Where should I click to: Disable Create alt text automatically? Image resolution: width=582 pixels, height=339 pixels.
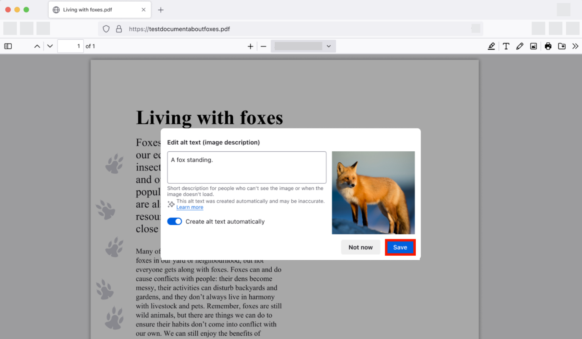click(174, 221)
